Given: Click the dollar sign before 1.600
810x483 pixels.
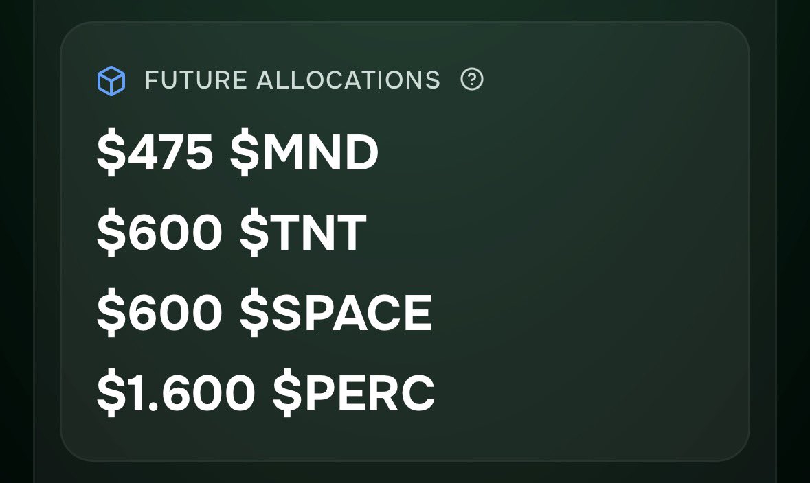Looking at the screenshot, I should point(110,393).
